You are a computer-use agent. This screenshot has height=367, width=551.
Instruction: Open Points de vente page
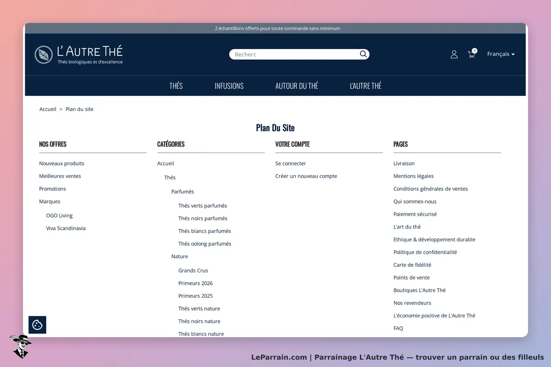coord(412,278)
